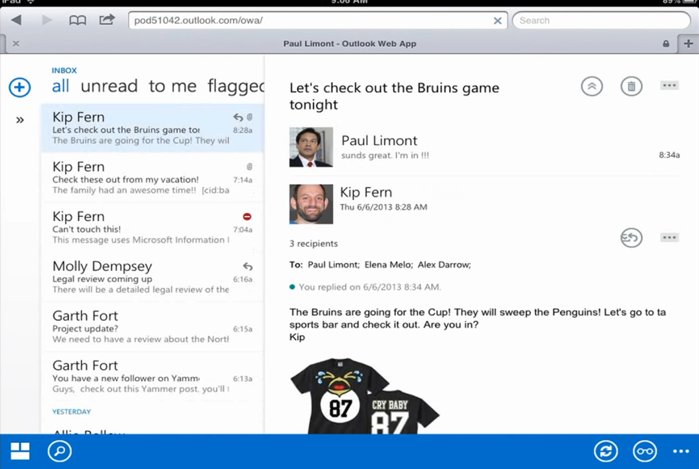Click the INBOX folder label
The width and height of the screenshot is (699, 469).
click(x=64, y=70)
